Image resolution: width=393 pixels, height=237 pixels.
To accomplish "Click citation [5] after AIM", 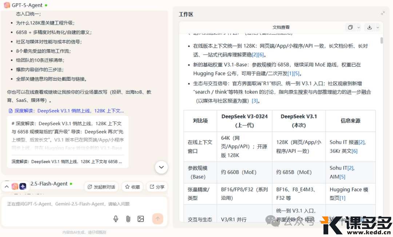I will [342, 177].
